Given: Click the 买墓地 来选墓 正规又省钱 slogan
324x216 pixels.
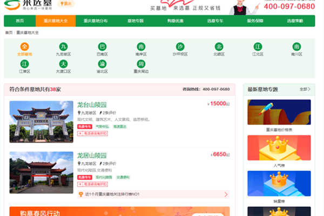Looking at the screenshot, I should tap(185, 8).
